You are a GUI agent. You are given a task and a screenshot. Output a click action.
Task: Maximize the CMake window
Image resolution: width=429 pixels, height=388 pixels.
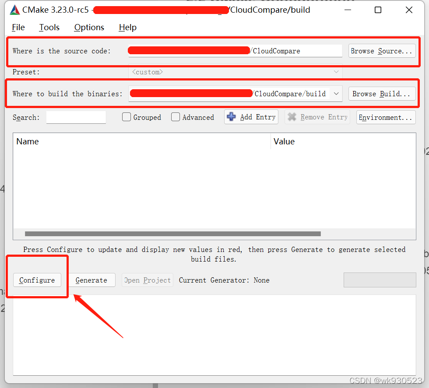click(378, 10)
